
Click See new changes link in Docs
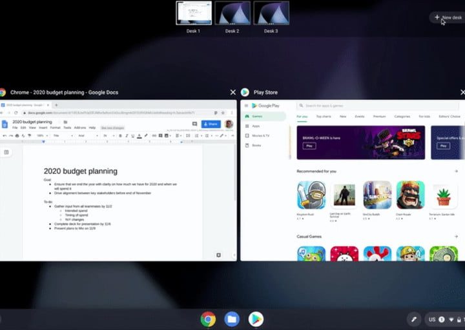pyautogui.click(x=112, y=128)
